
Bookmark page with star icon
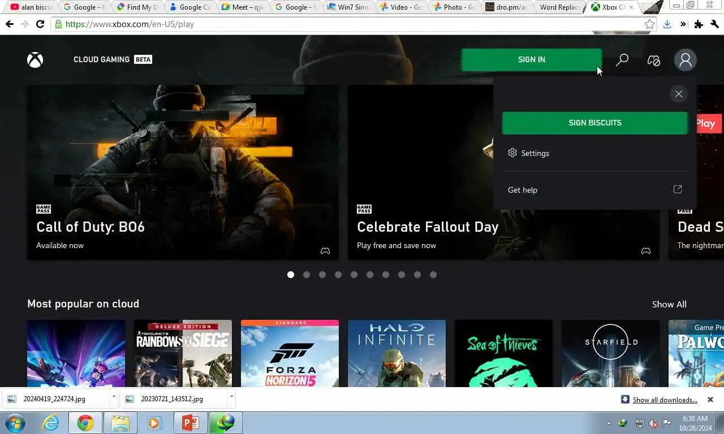tap(650, 24)
